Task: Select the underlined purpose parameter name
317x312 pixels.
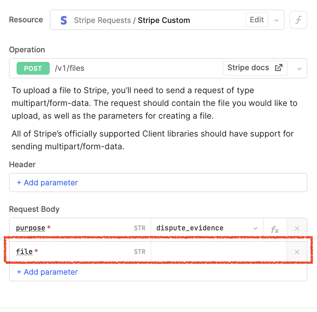Action: coord(30,228)
